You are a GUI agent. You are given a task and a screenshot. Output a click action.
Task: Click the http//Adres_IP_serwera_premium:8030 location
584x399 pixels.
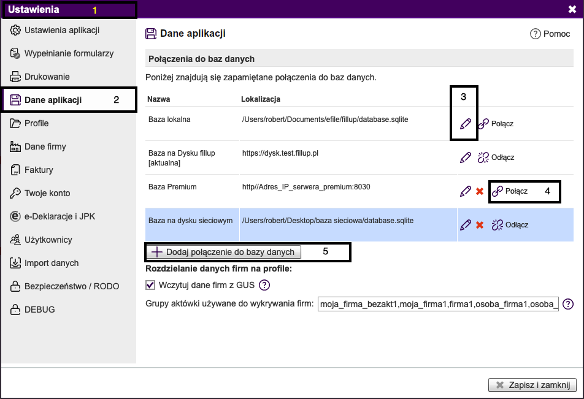tap(306, 187)
